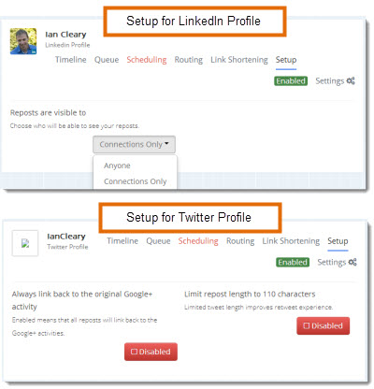374x389 pixels.
Task: Open the Queue tab in LinkedIn profile
Action: pyautogui.click(x=107, y=60)
